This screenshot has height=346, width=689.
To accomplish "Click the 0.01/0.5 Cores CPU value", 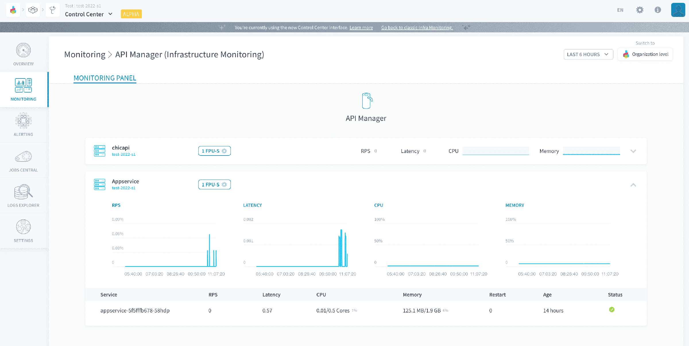I will pos(333,310).
